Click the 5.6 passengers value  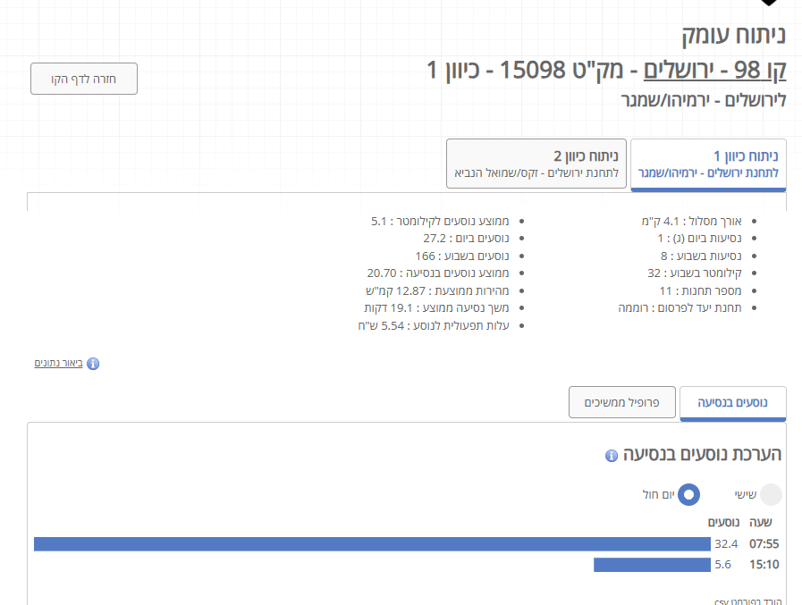pos(722,565)
